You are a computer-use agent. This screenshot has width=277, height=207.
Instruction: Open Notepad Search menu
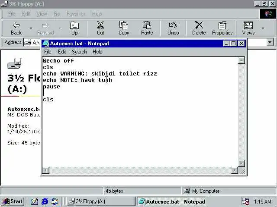pos(79,52)
